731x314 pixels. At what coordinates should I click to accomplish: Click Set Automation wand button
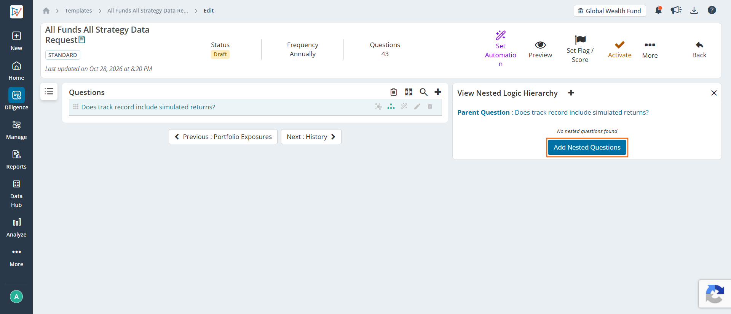point(501,49)
